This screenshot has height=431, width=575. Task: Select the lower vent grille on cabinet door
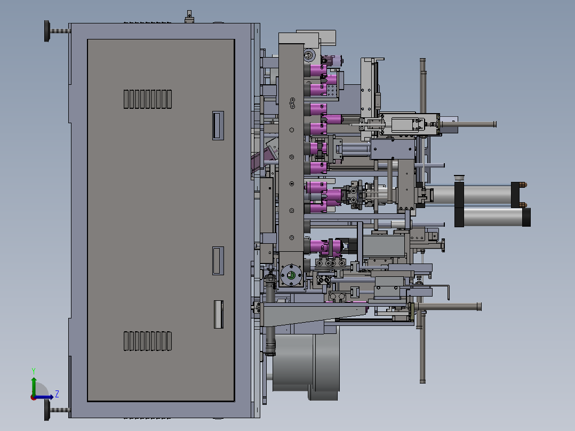coord(148,341)
